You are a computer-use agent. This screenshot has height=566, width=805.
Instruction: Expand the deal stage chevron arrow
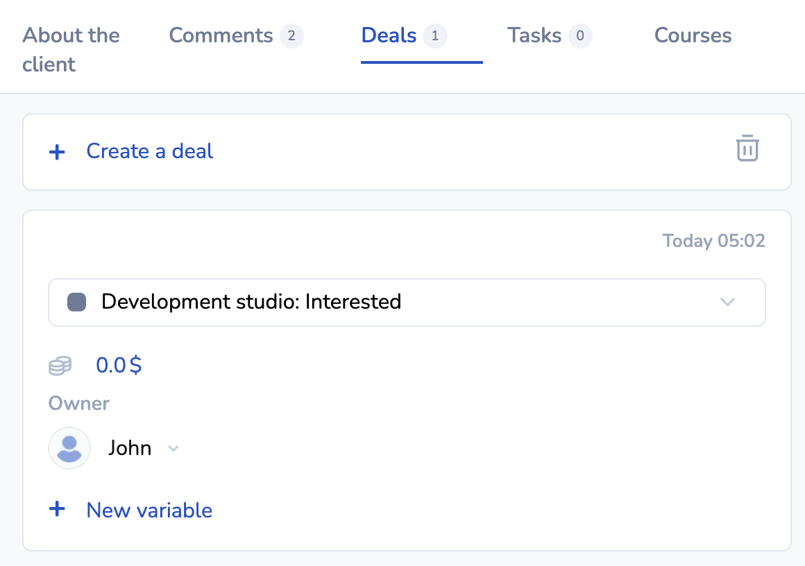pyautogui.click(x=727, y=302)
